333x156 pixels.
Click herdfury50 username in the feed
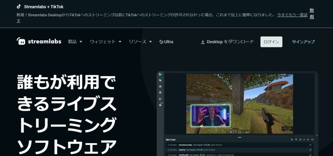coord(183,155)
